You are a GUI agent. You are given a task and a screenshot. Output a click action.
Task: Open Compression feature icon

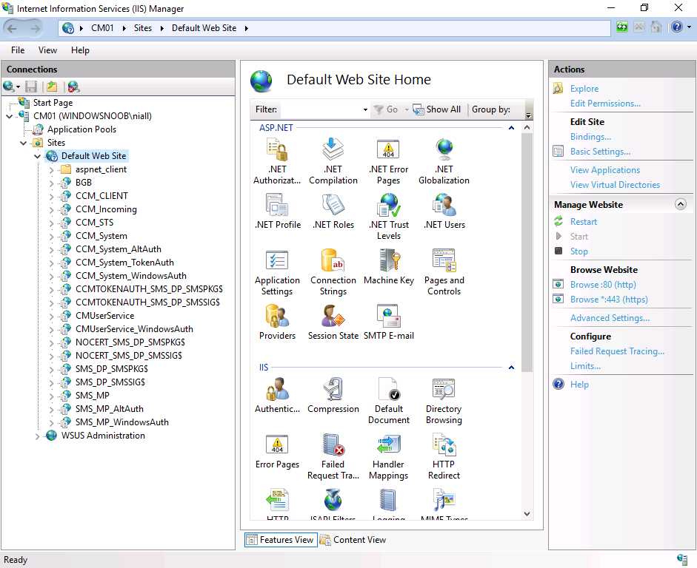333,396
